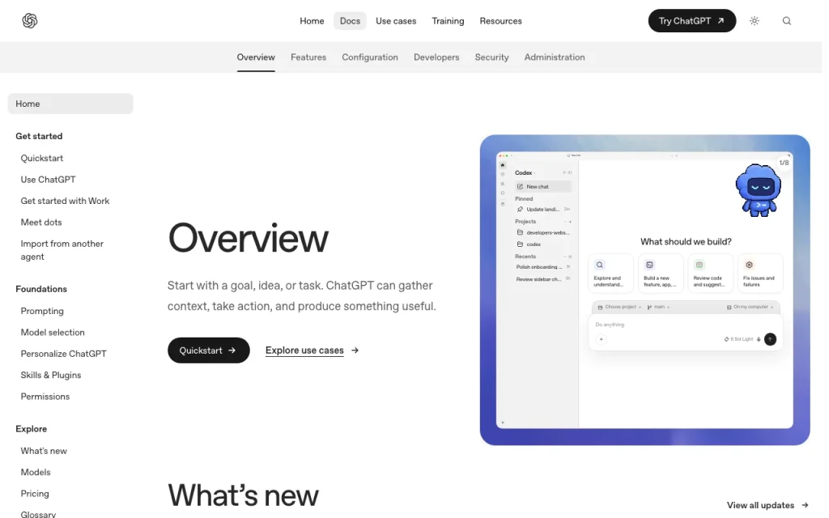The width and height of the screenshot is (829, 518).
Task: Click the blue robot mascot in preview
Action: tap(759, 190)
